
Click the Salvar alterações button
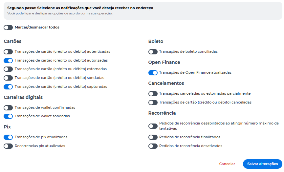point(262,164)
